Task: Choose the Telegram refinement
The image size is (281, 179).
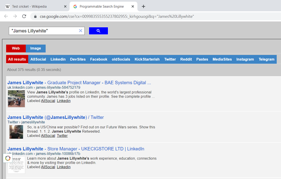Action: coord(266,59)
